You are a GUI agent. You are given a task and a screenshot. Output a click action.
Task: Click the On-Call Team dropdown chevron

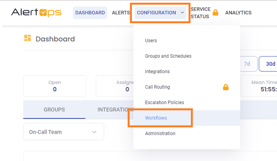click(94, 132)
